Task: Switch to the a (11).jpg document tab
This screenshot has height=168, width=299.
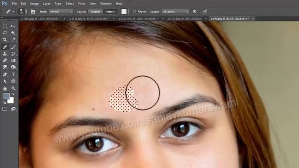Action: coord(89,19)
